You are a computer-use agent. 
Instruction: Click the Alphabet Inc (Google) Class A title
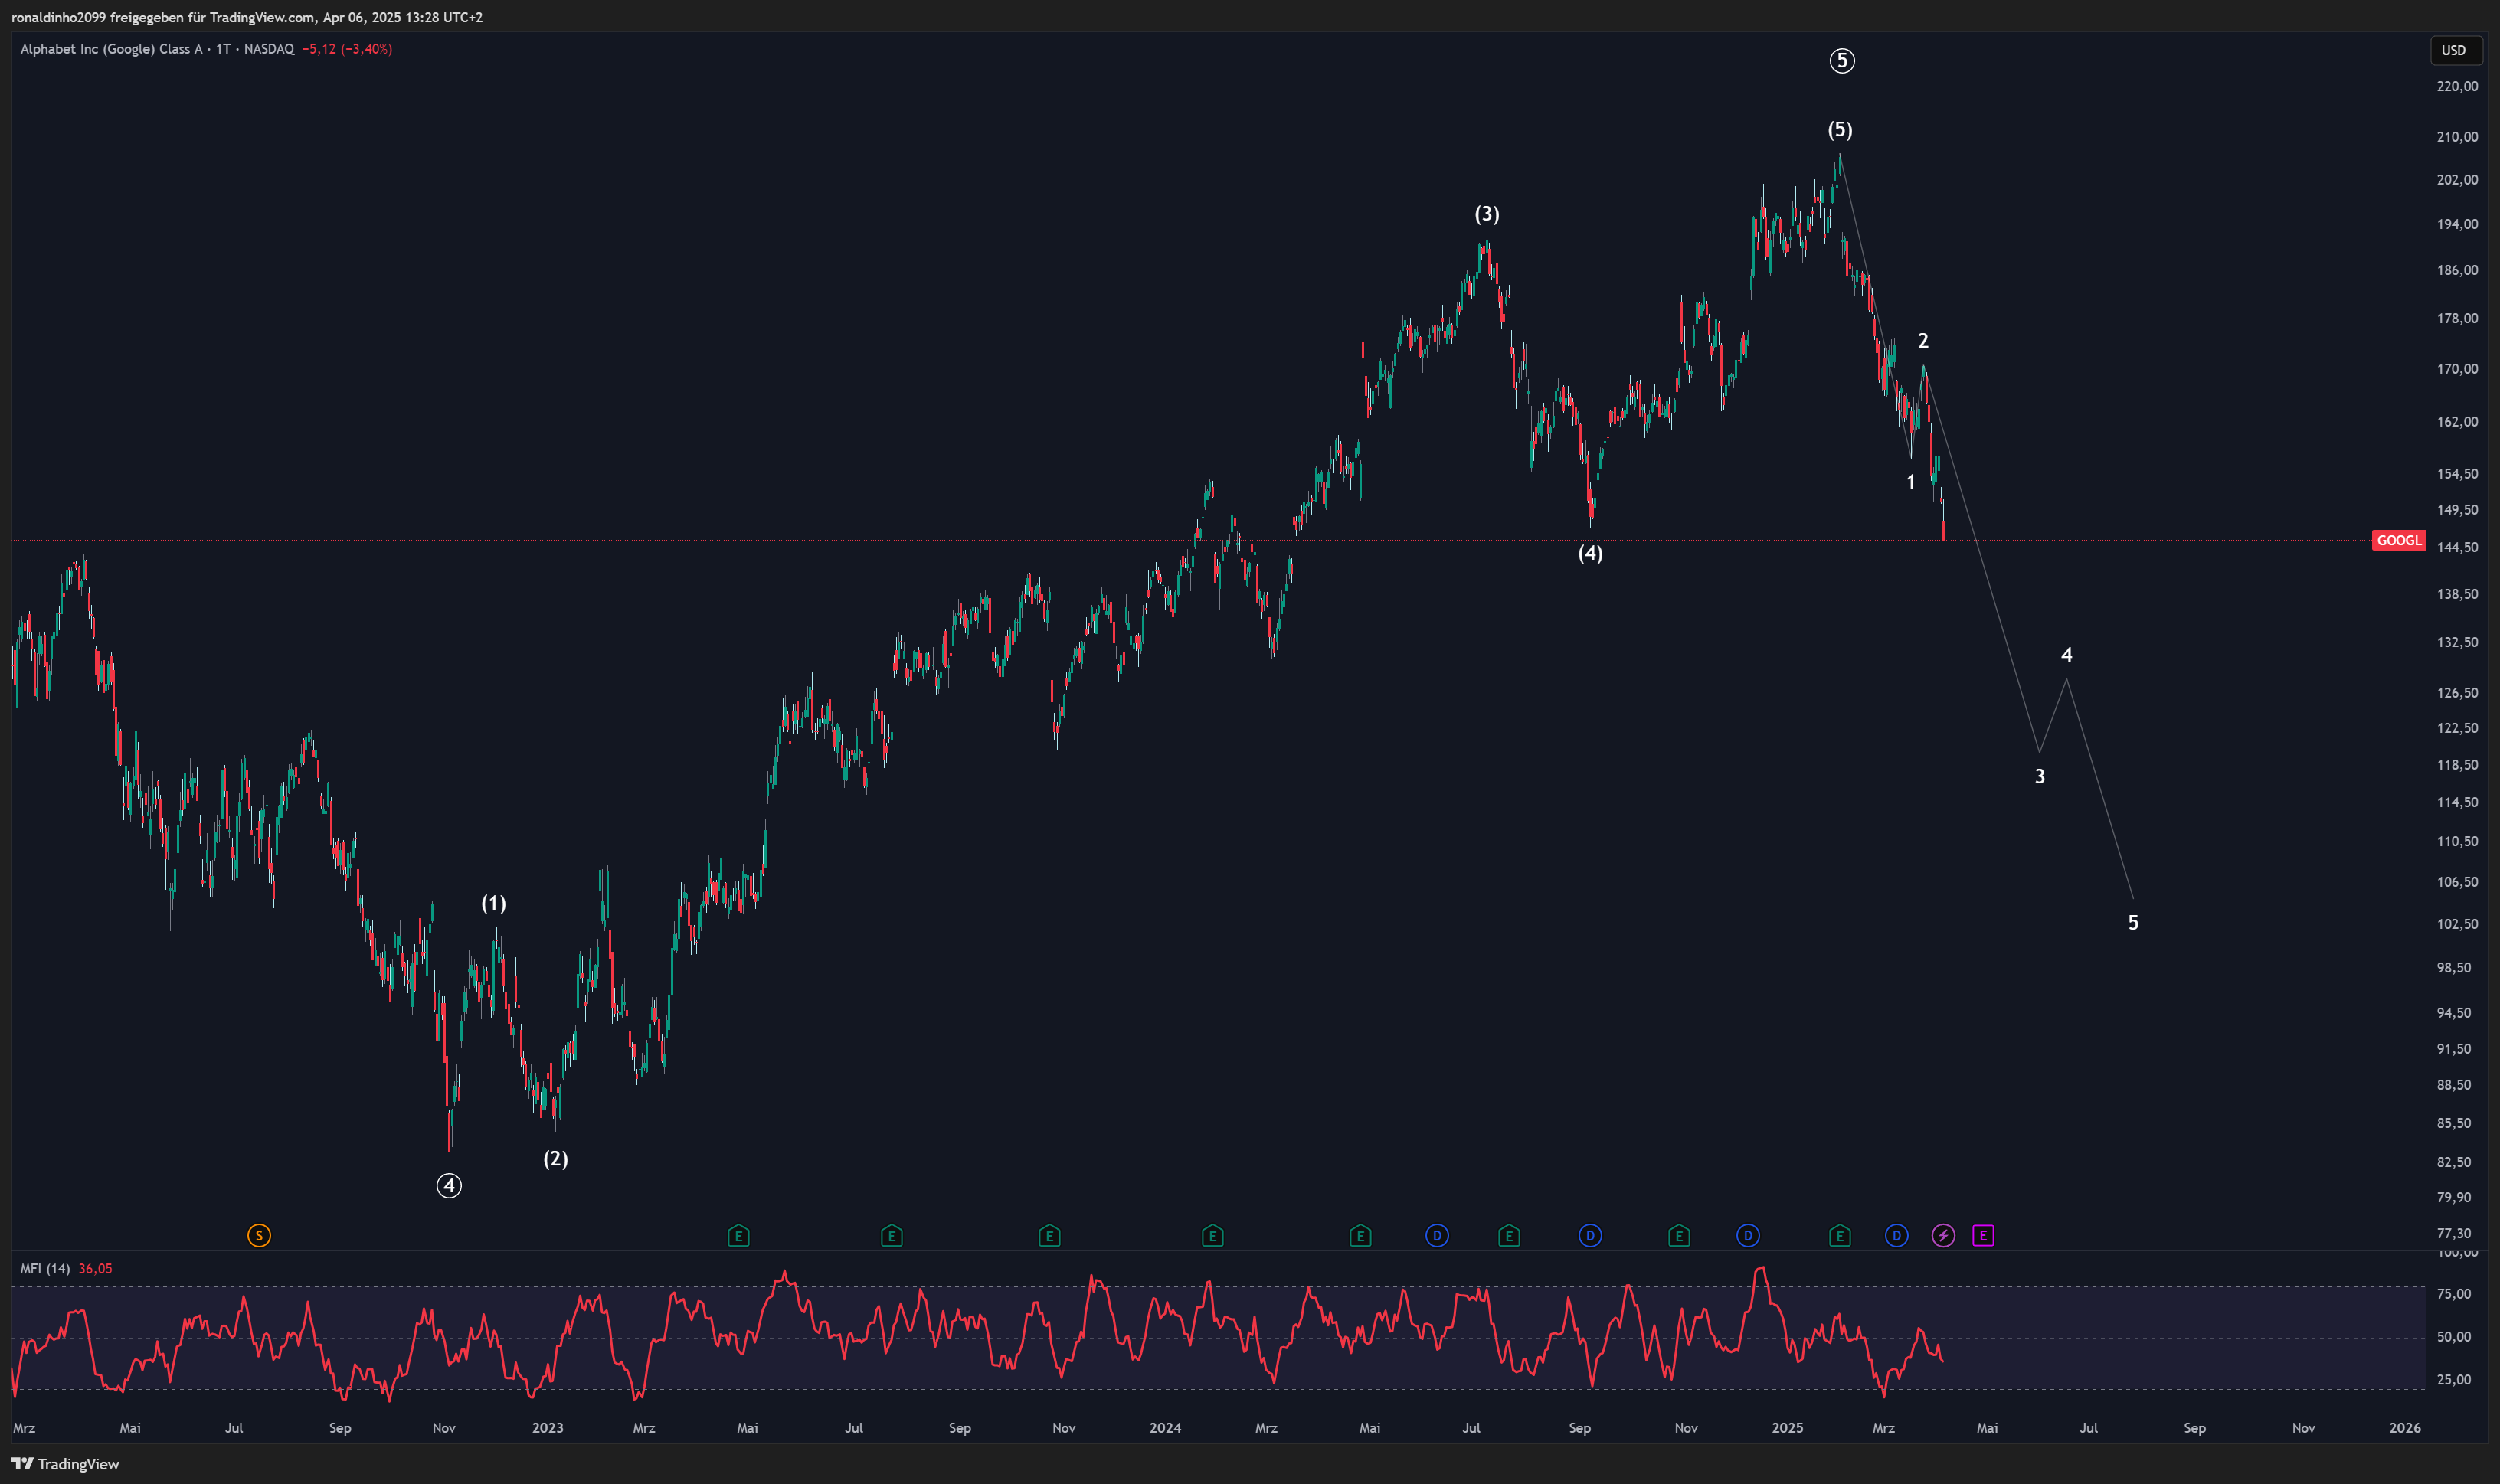[111, 49]
